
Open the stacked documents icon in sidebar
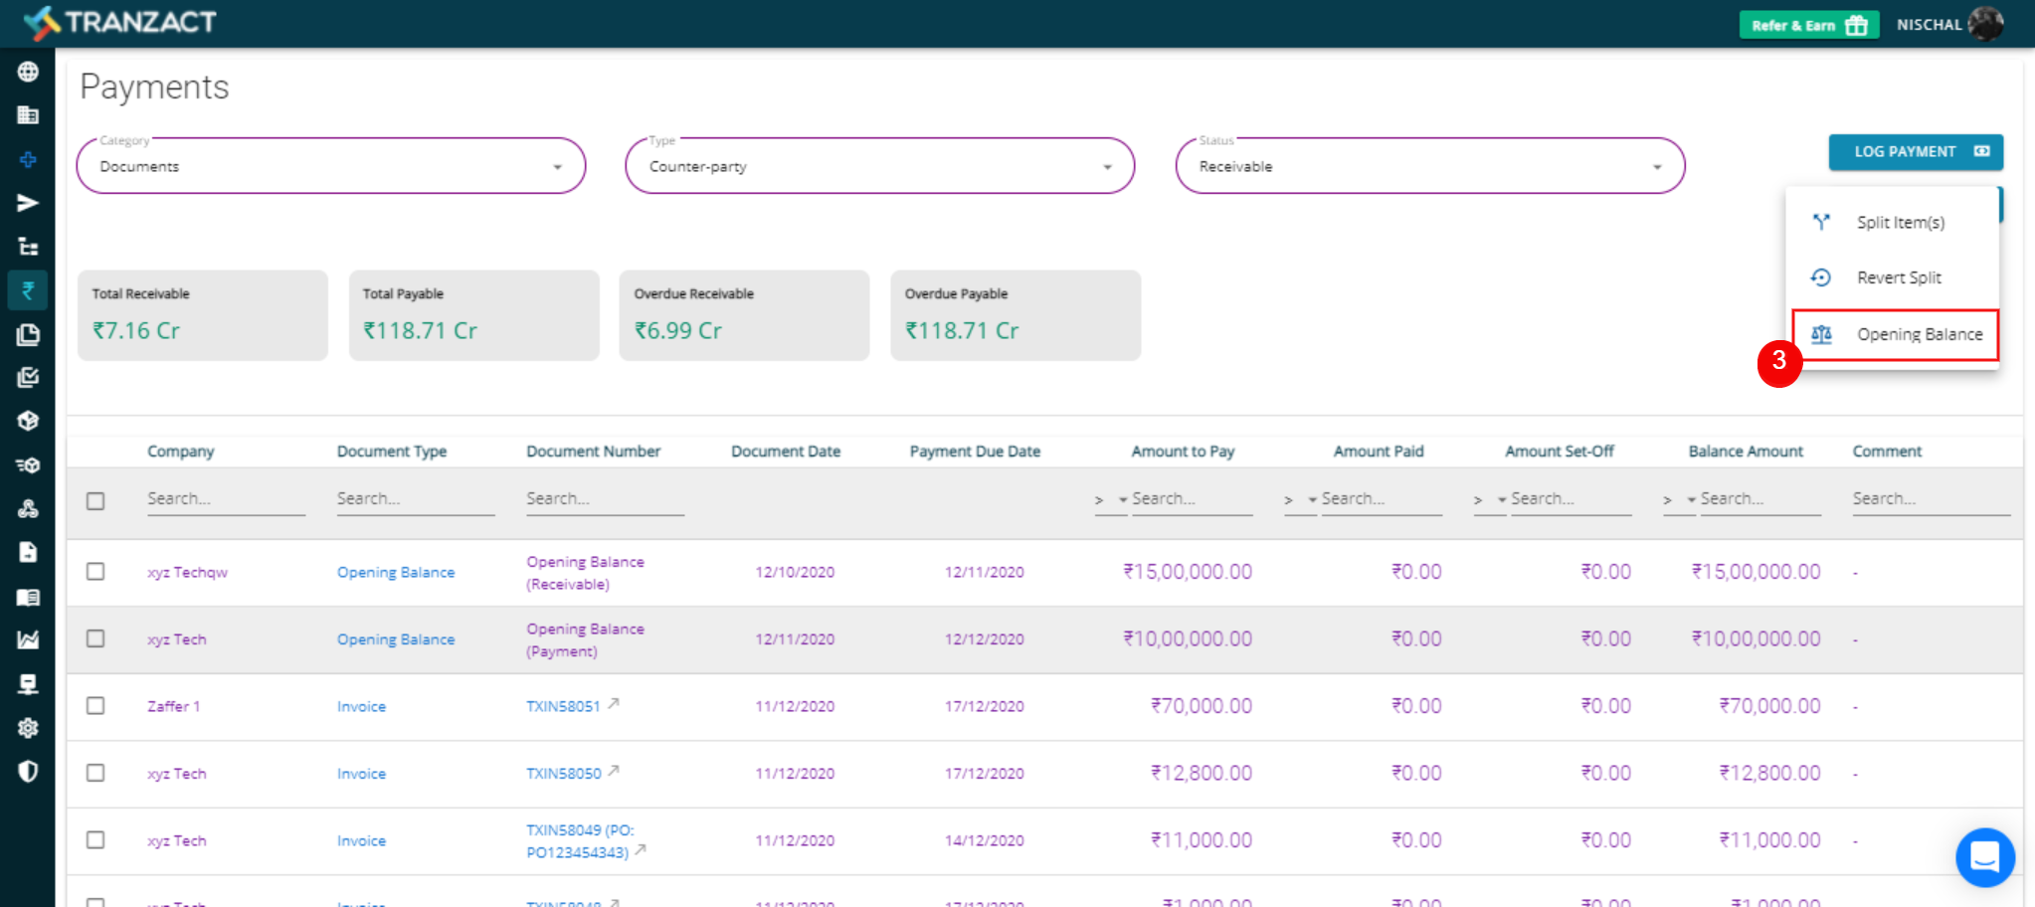28,334
